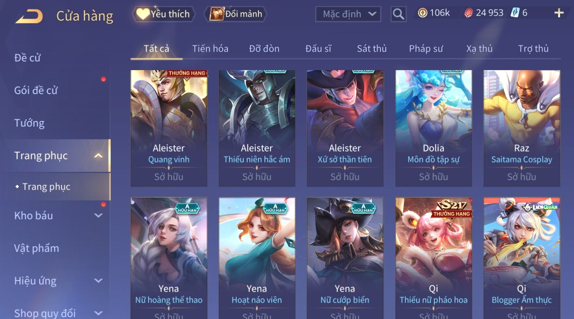Tap the plus icon to add currency
574x319 pixels.
click(559, 13)
